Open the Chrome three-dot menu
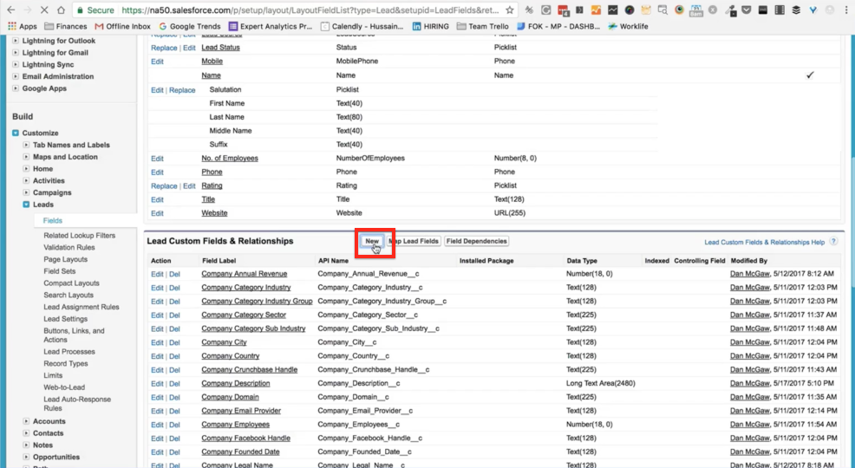 coord(845,10)
